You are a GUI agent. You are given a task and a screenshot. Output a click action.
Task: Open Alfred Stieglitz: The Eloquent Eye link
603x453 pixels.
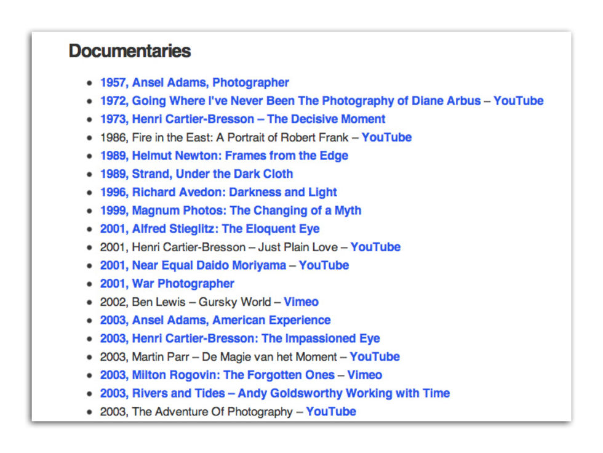(210, 229)
